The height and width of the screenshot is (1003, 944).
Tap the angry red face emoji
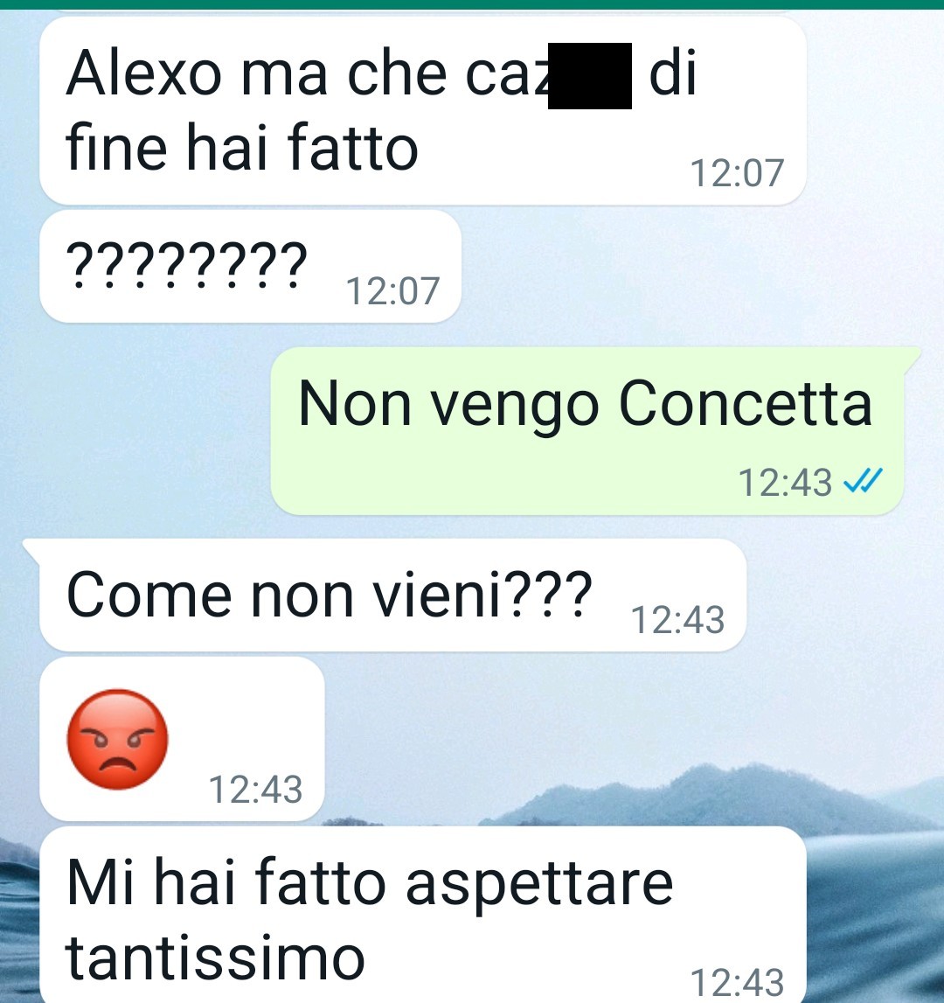click(118, 740)
